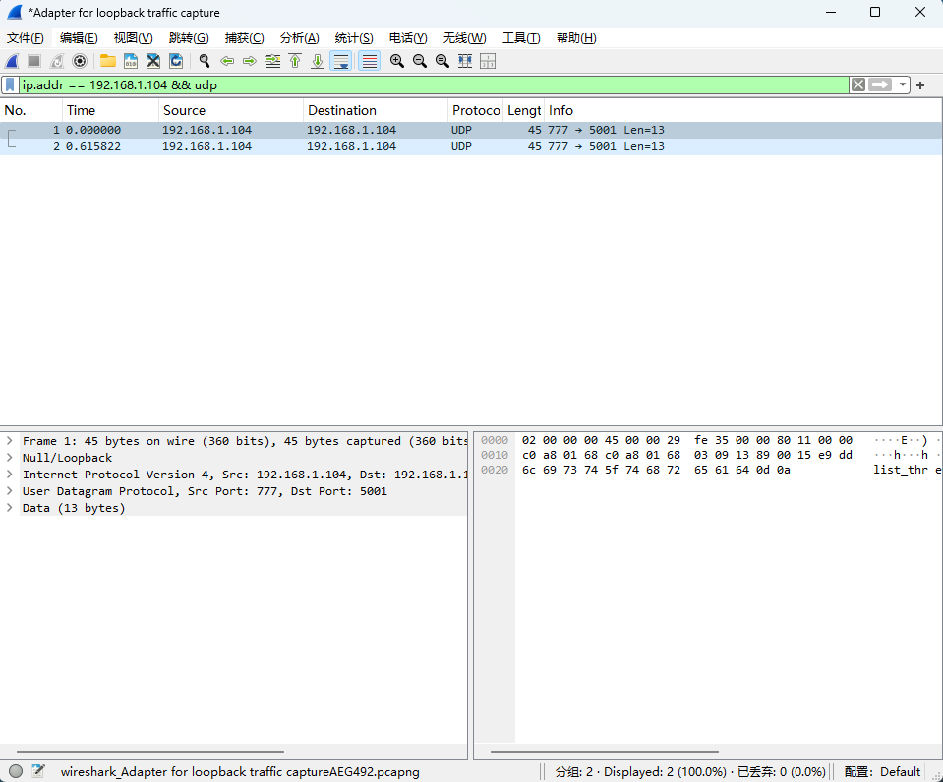Toggle auto-scroll during live capture

(341, 61)
